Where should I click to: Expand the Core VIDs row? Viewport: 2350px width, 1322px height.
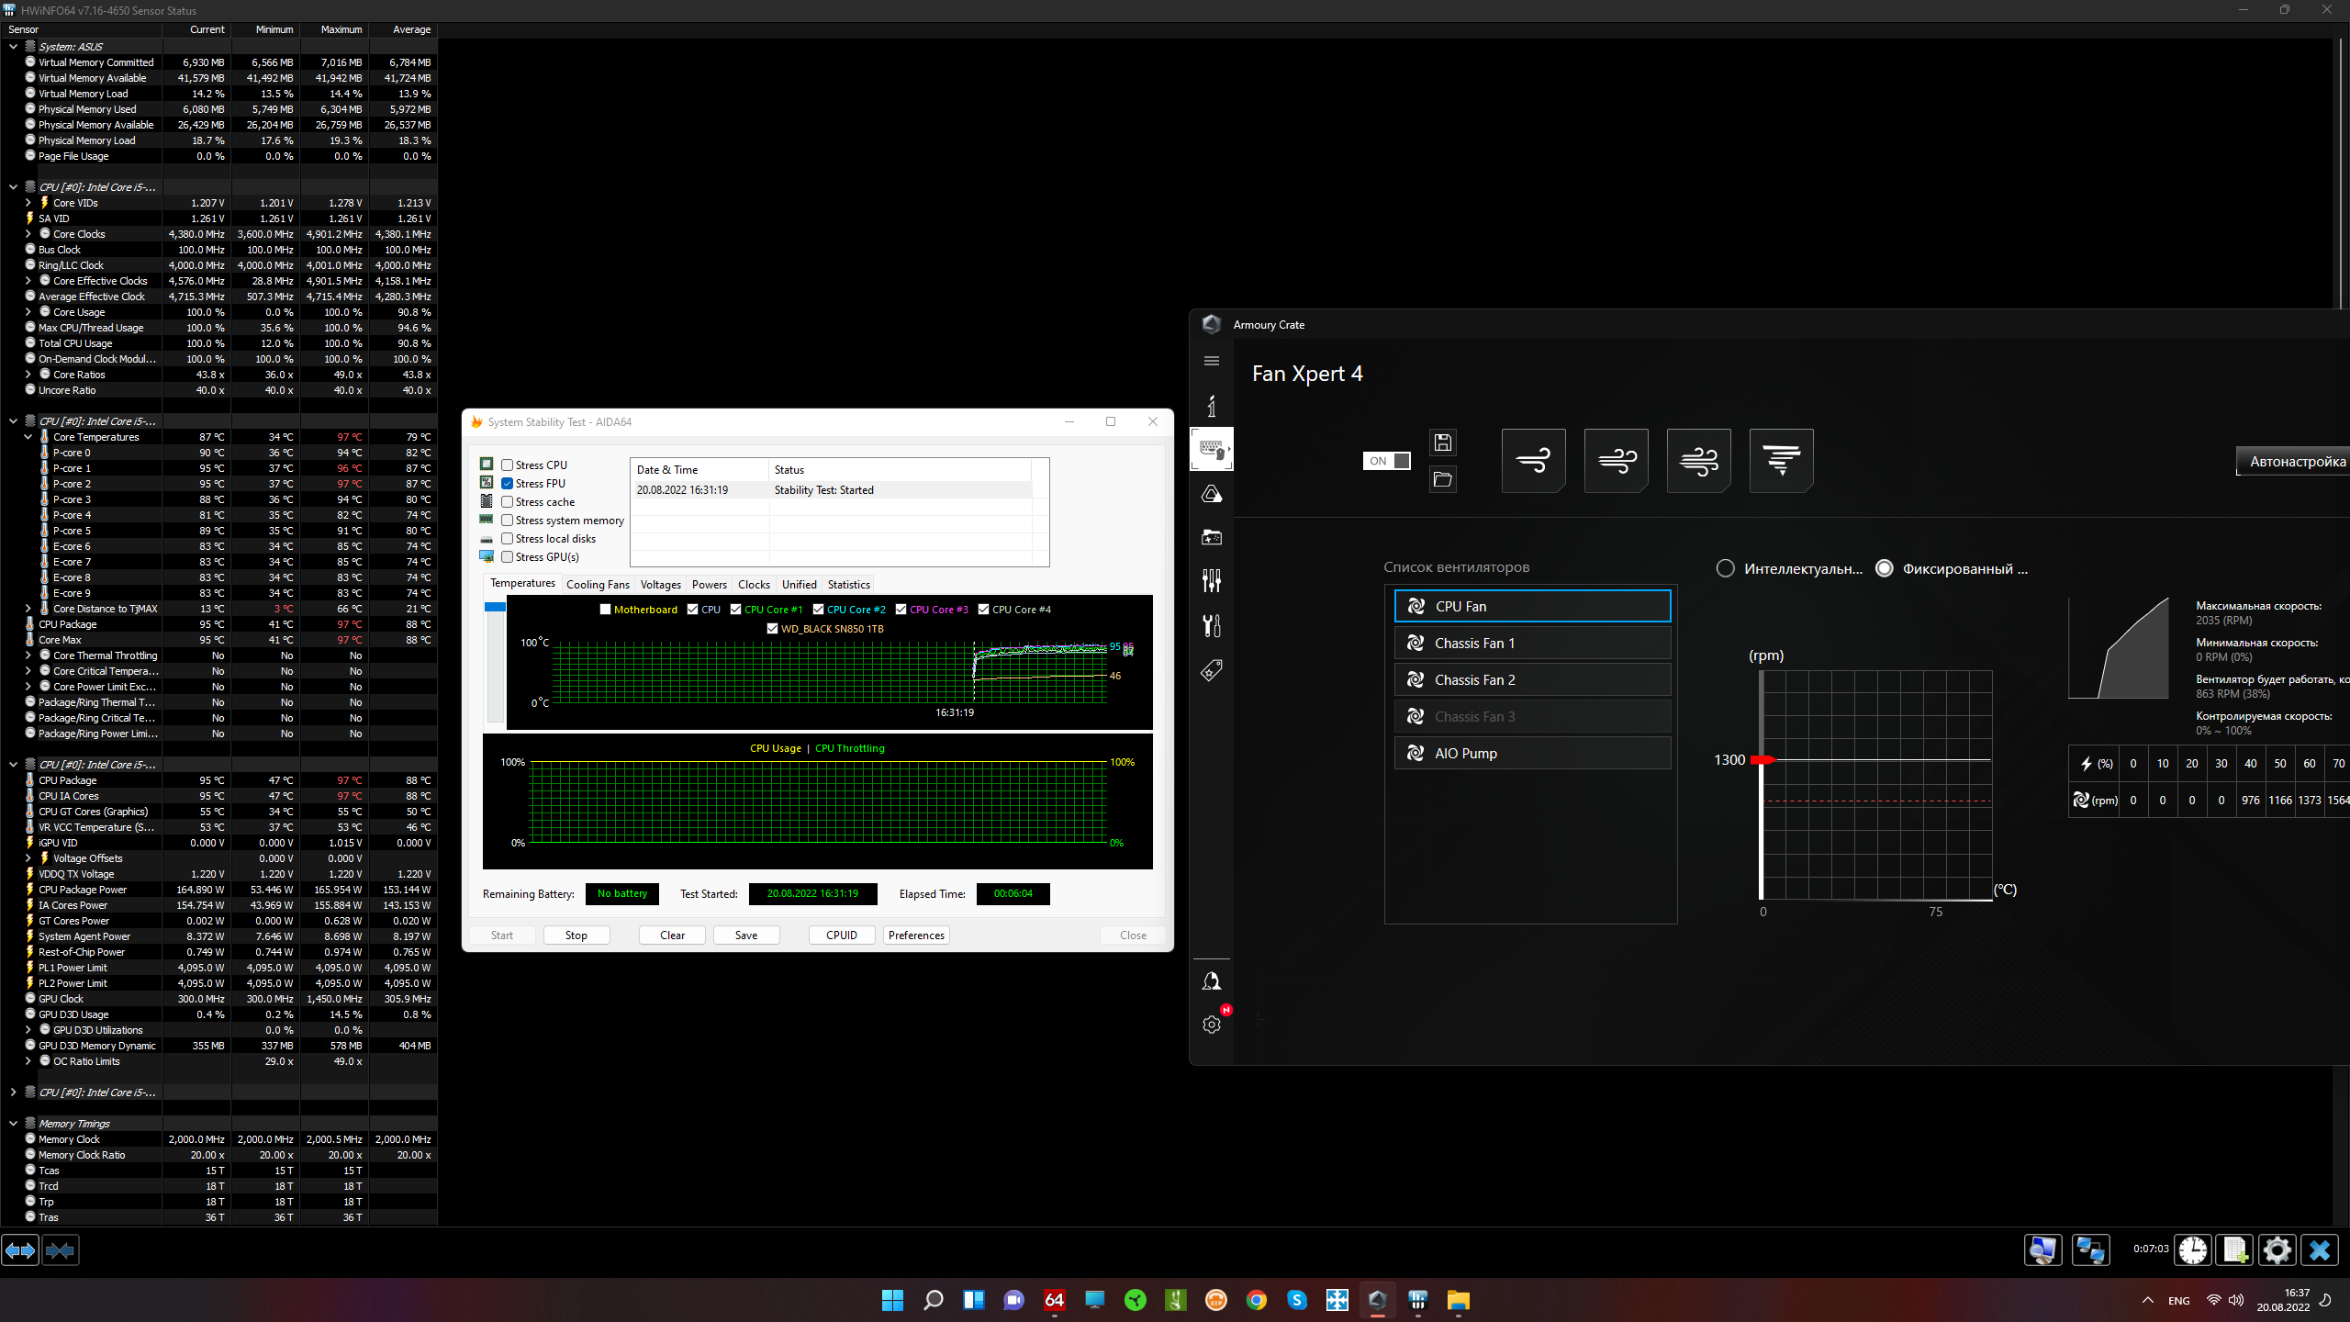[28, 203]
